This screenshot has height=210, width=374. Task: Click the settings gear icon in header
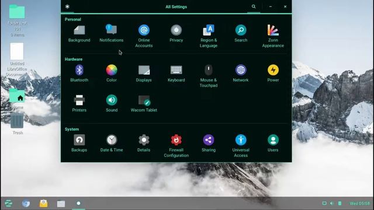[68, 6]
